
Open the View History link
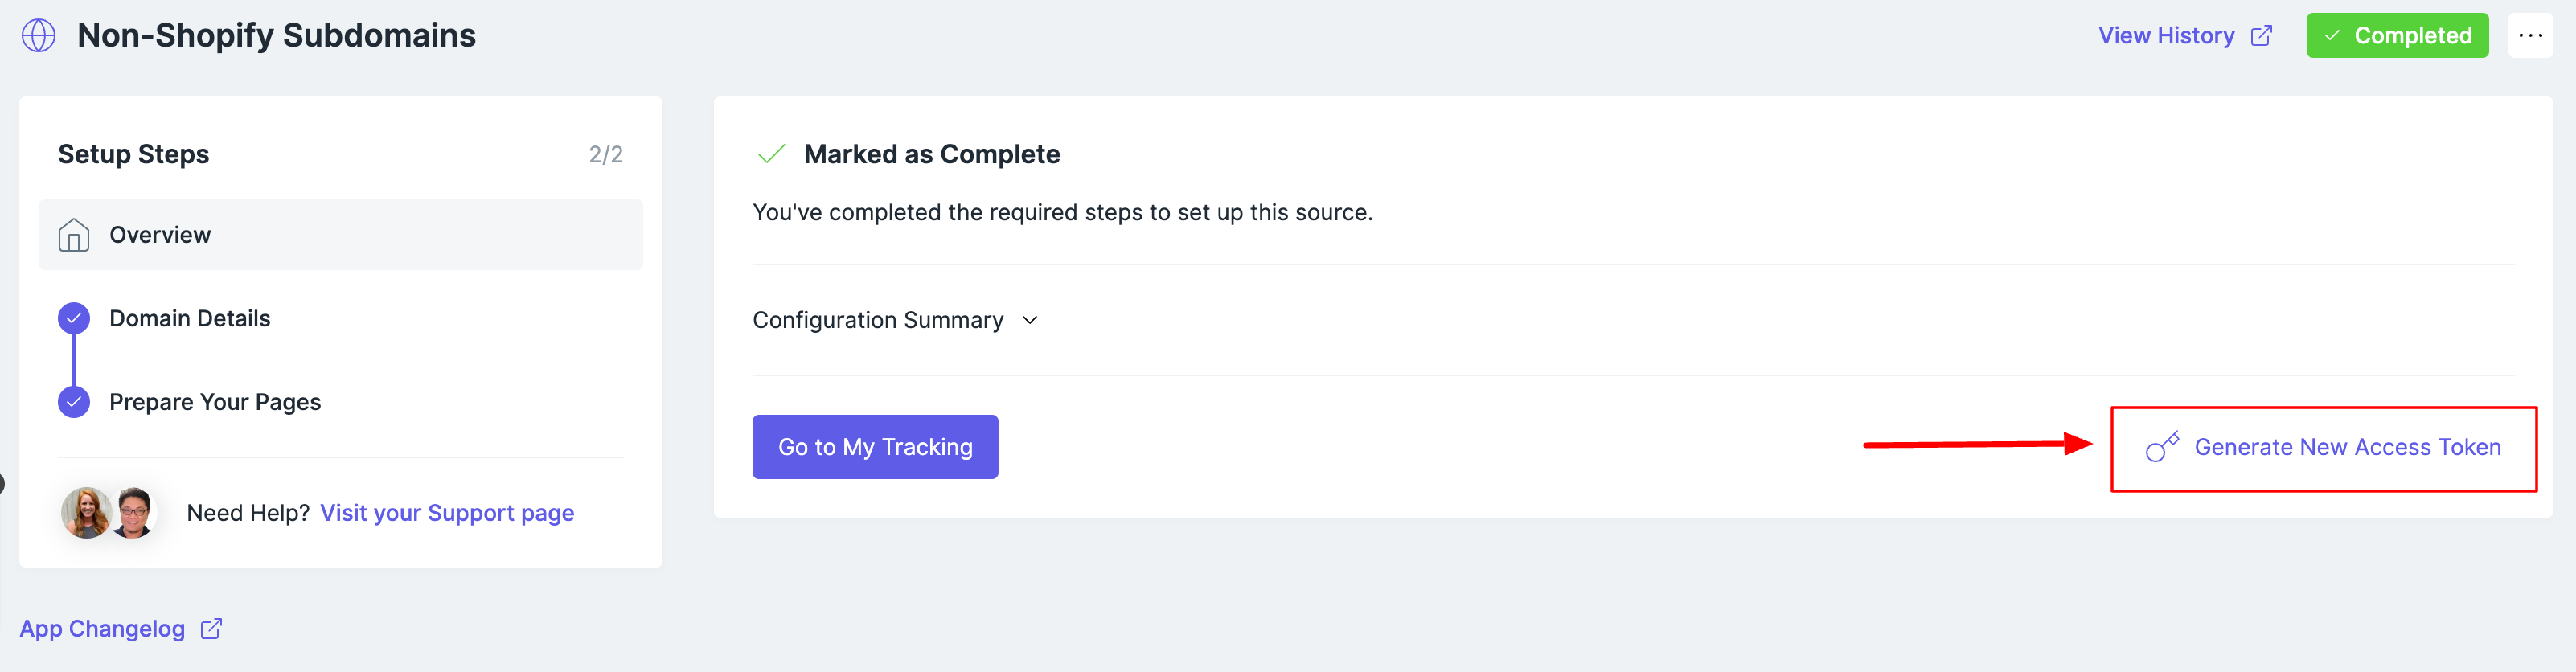coord(2165,36)
